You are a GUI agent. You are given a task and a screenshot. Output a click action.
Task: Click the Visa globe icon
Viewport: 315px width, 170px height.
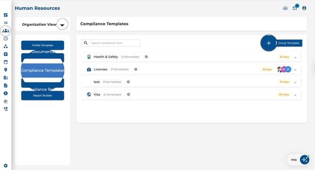coord(89,94)
